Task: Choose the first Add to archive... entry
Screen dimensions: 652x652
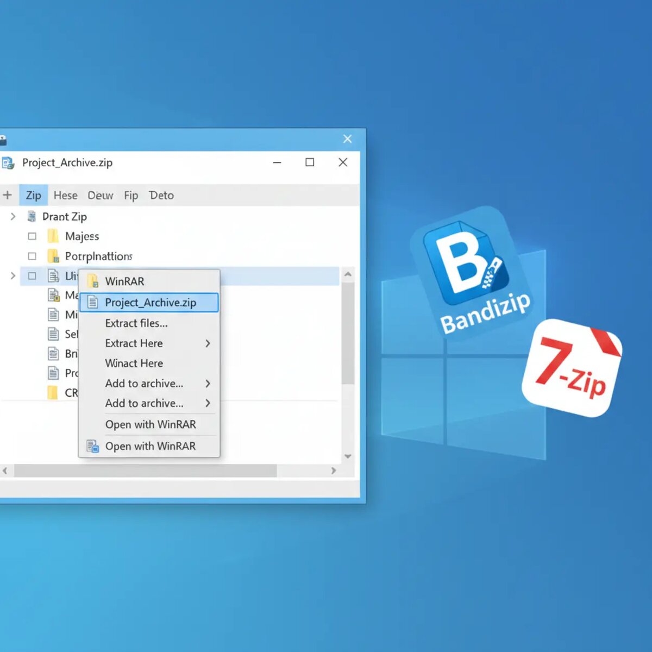Action: (x=149, y=384)
